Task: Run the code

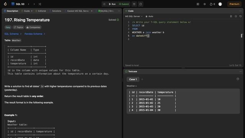Action: [x=112, y=4]
